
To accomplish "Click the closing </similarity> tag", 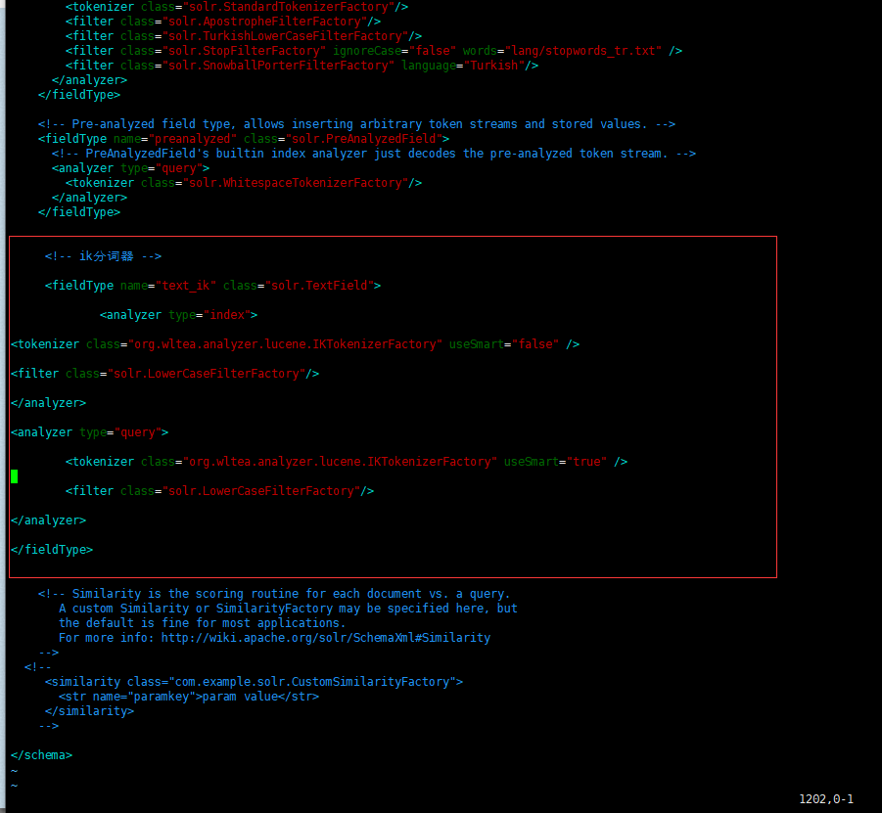I will tap(89, 711).
